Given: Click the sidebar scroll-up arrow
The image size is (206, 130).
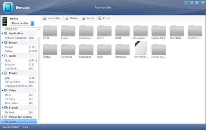Looking at the screenshot, I should pos(39,29).
